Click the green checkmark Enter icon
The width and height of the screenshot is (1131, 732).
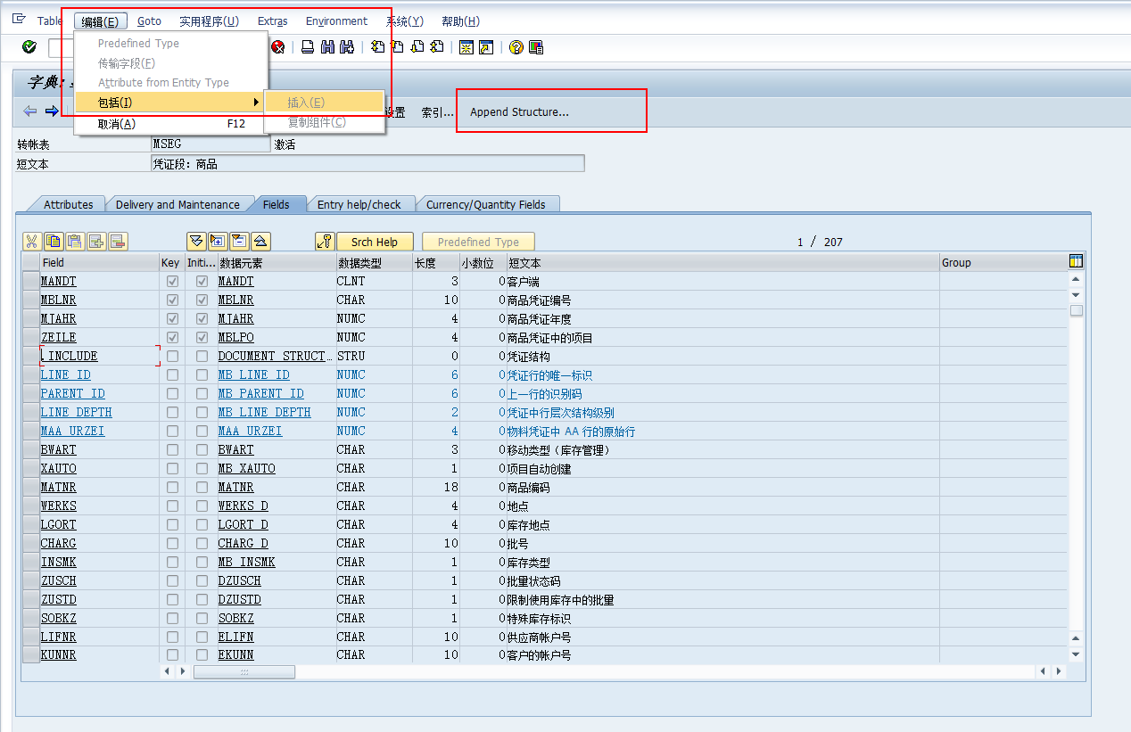pyautogui.click(x=29, y=47)
